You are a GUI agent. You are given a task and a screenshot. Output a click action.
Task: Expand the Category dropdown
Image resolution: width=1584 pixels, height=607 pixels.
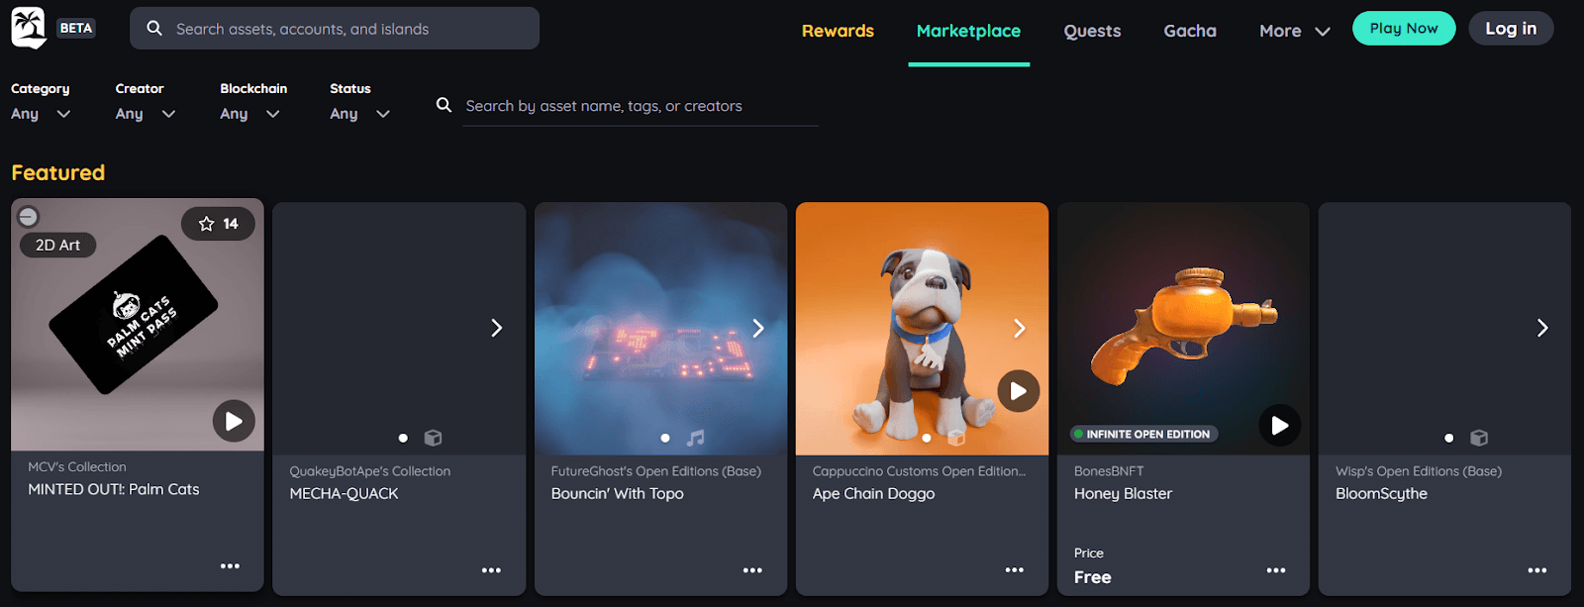pyautogui.click(x=41, y=114)
